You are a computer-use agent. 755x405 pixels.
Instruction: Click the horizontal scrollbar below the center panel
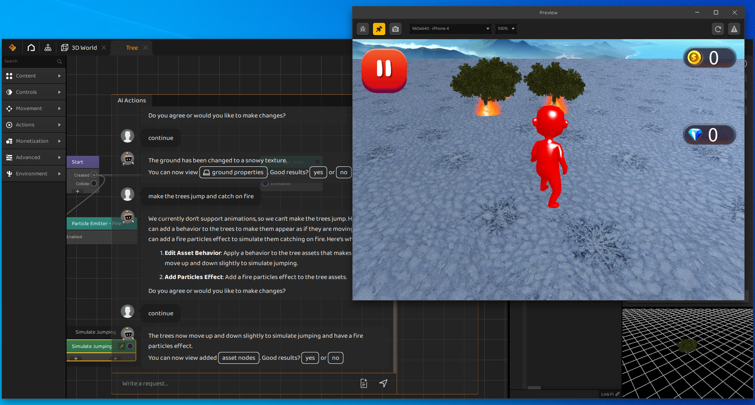(x=534, y=387)
